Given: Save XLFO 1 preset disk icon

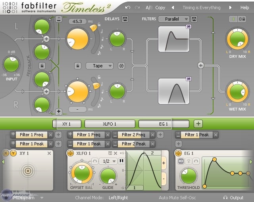Looking at the screenshot, I should pos(110,153).
